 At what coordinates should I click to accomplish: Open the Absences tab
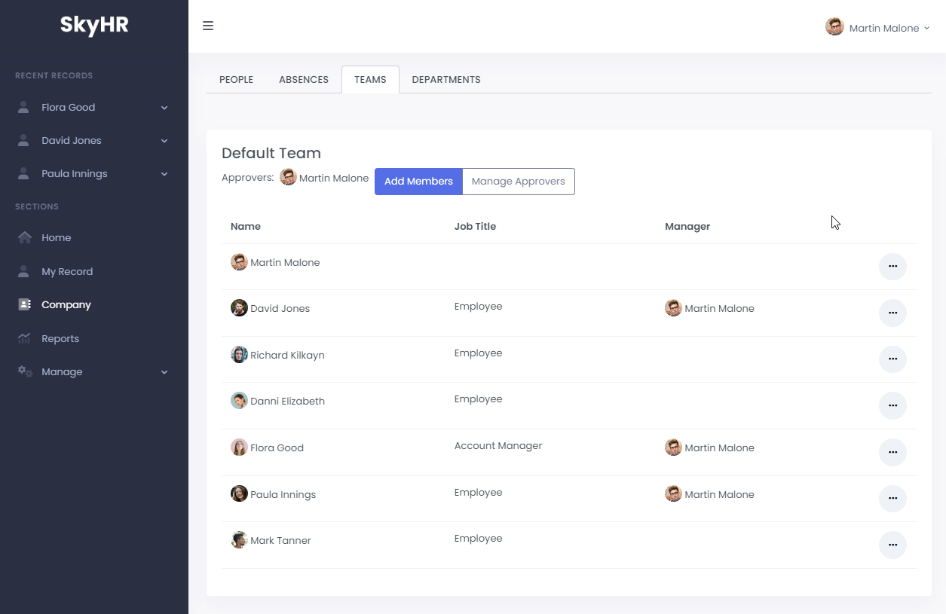point(304,79)
